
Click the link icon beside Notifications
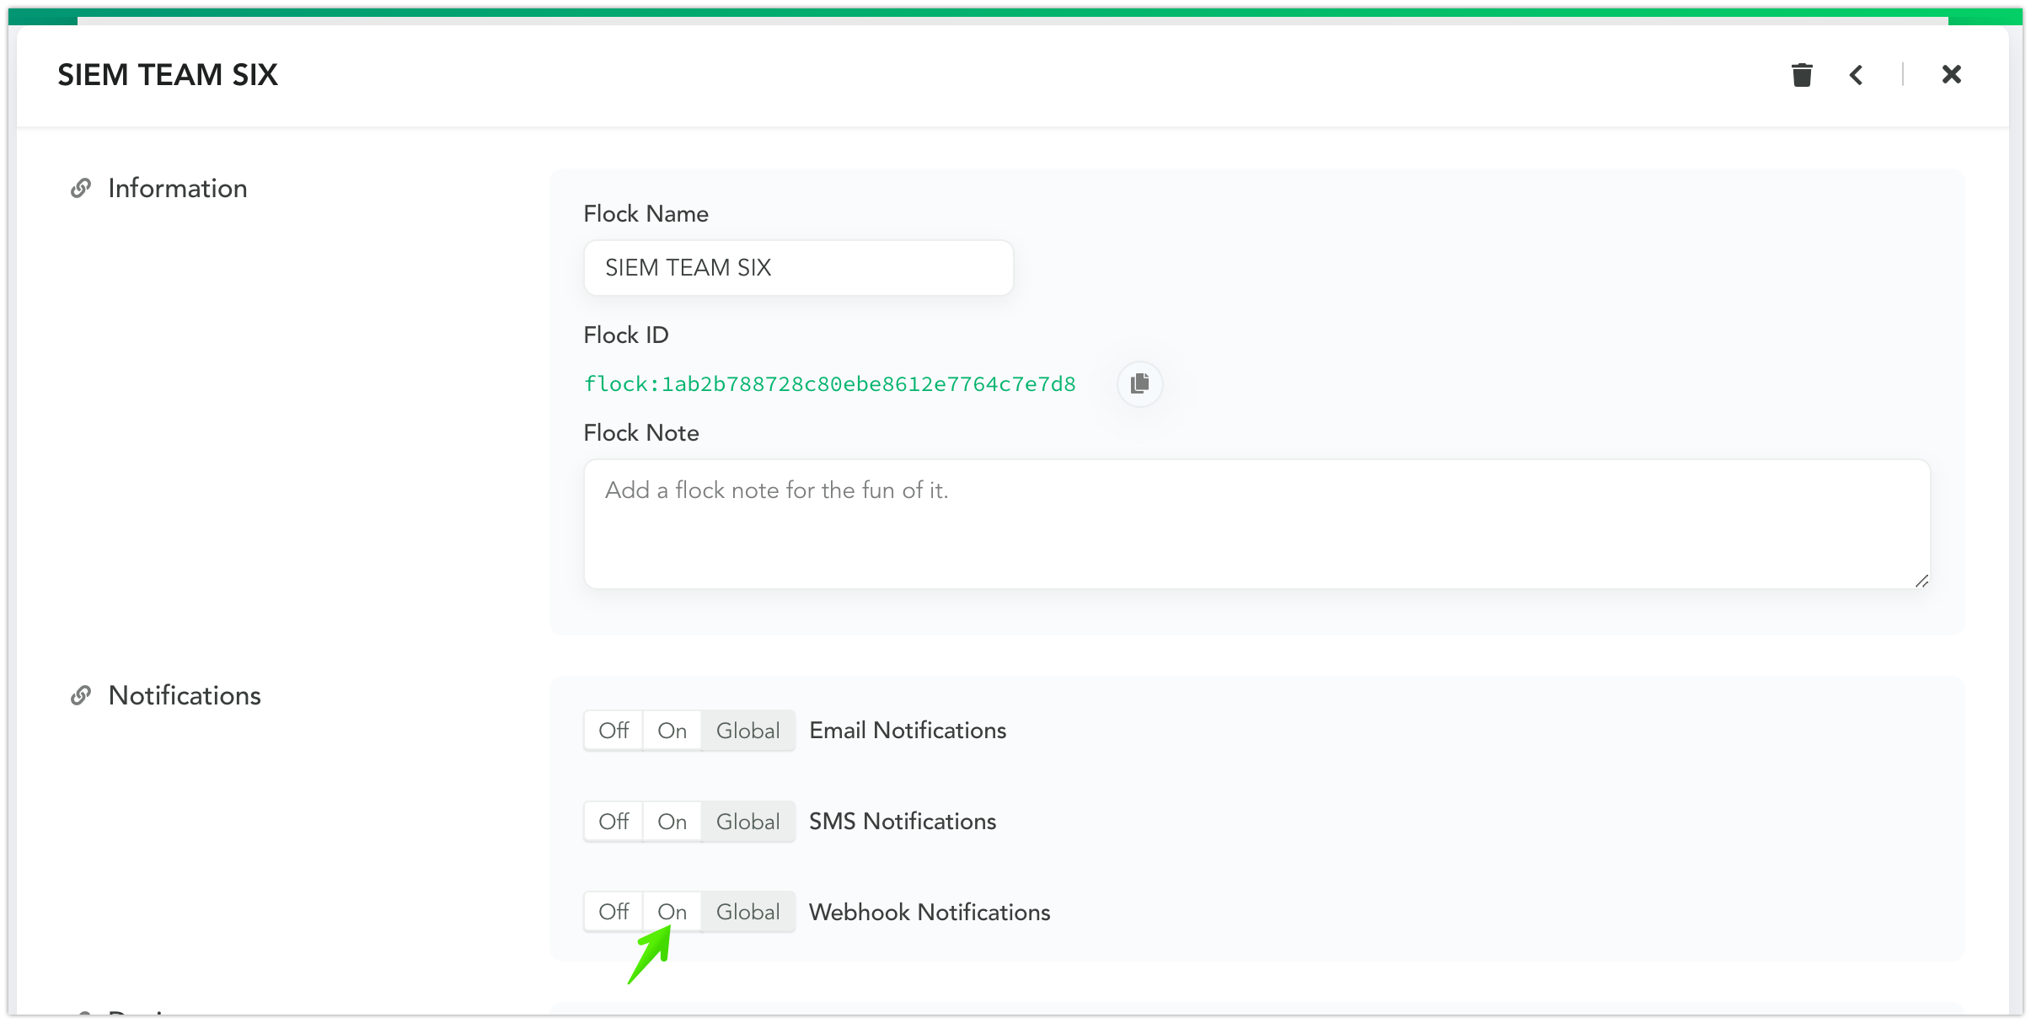[x=81, y=695]
